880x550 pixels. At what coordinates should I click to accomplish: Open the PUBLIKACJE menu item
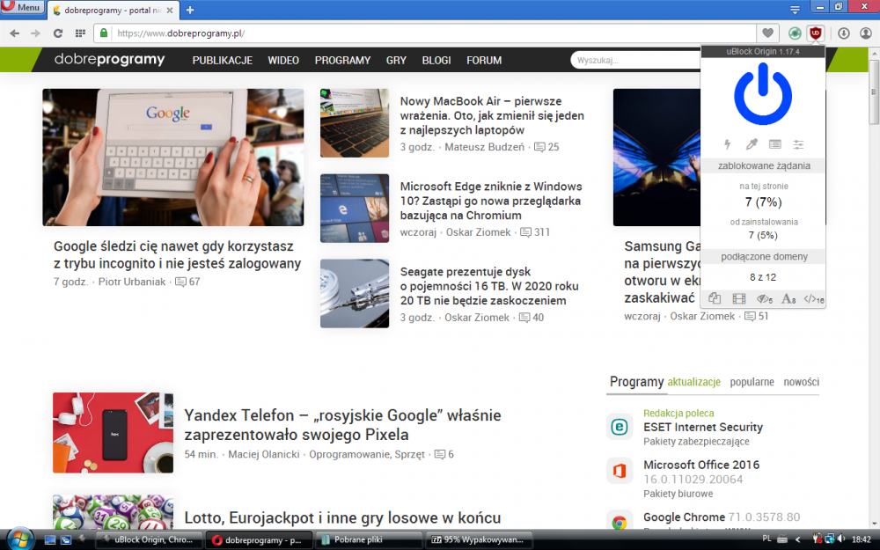tap(223, 60)
